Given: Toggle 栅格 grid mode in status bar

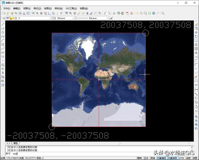Looking at the screenshot, I should click(139, 158).
